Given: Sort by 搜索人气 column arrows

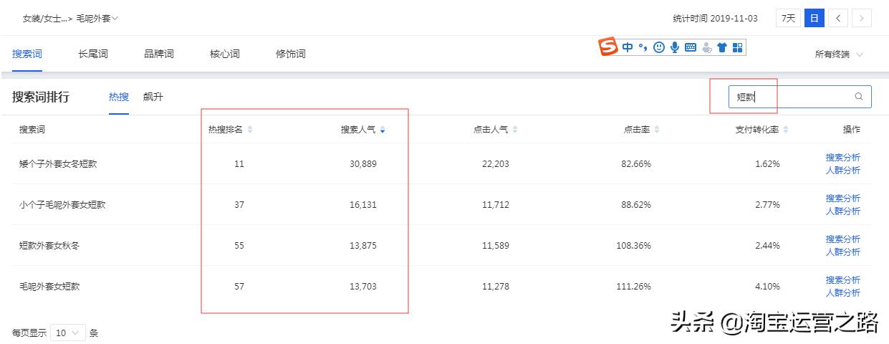Looking at the screenshot, I should pos(383,130).
